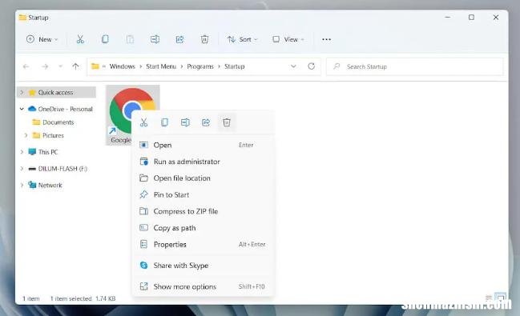
Task: Click Windows in the breadcrumb path
Action: pyautogui.click(x=123, y=66)
